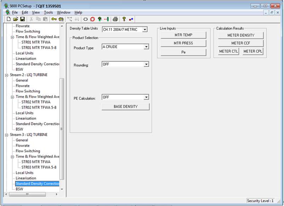This screenshot has width=284, height=206.
Task: Collapse Stream 3 Time & Flow Weighted Ave node
Action: click(x=12, y=157)
